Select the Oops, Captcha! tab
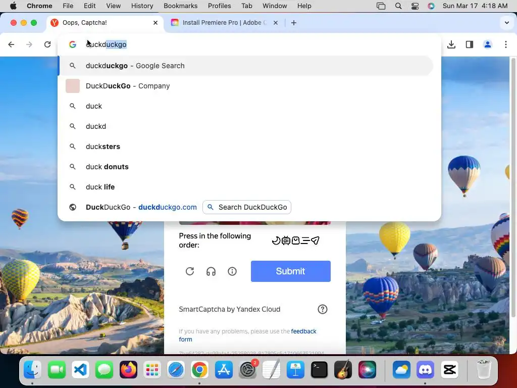The image size is (517, 388). click(x=104, y=23)
